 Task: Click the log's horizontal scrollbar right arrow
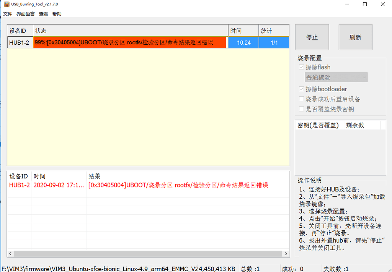(286, 254)
